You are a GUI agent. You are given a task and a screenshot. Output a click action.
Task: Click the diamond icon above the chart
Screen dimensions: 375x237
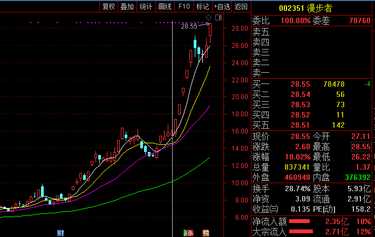click(x=208, y=19)
